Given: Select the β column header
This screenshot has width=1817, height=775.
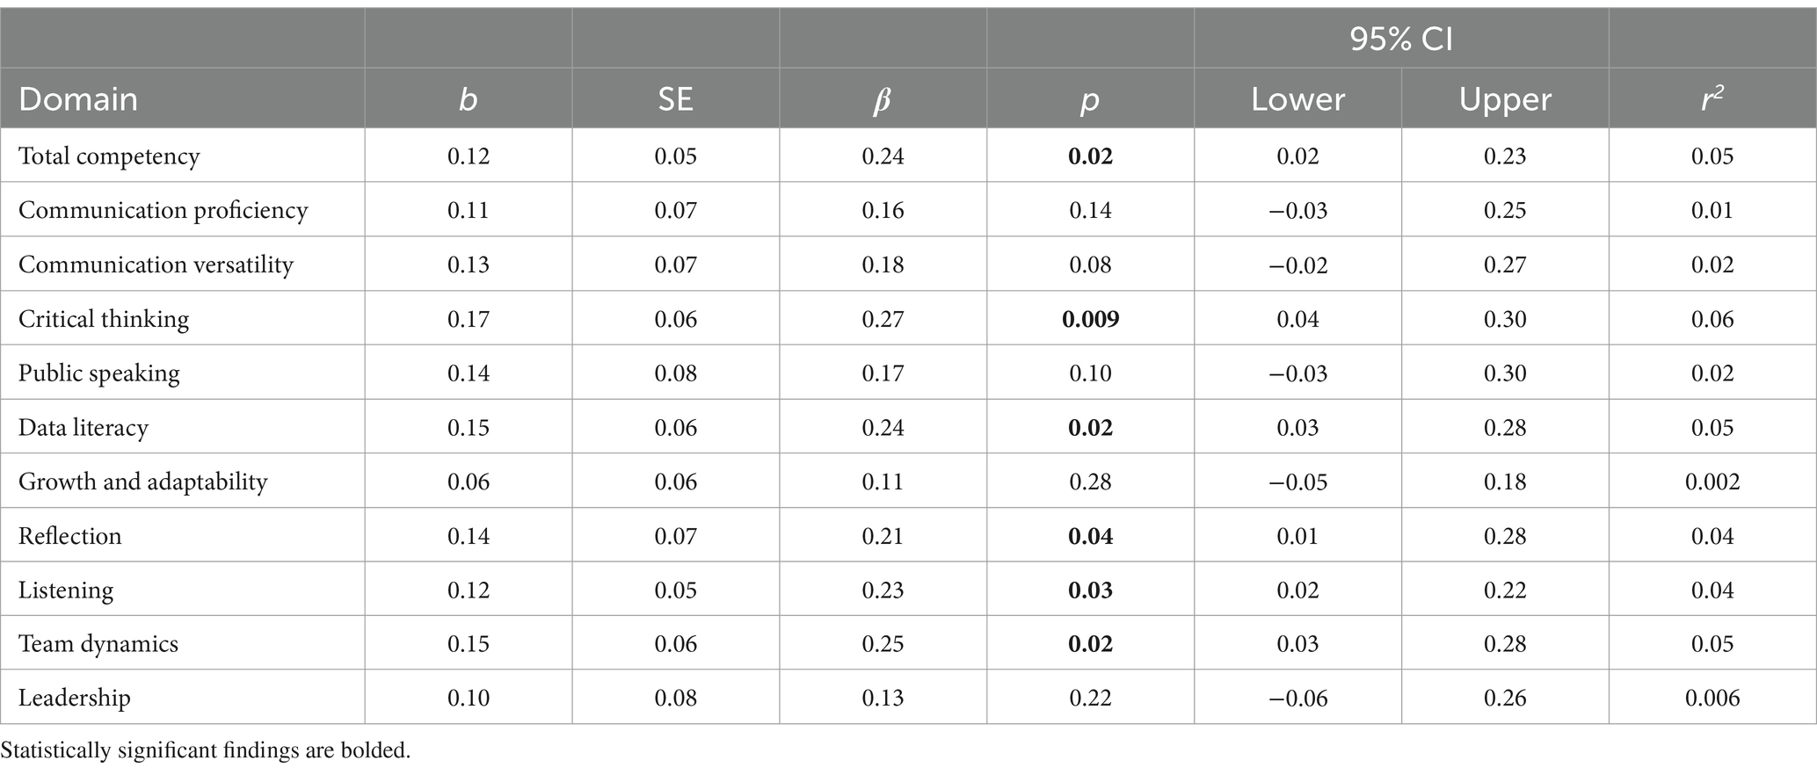Looking at the screenshot, I should pos(883,99).
